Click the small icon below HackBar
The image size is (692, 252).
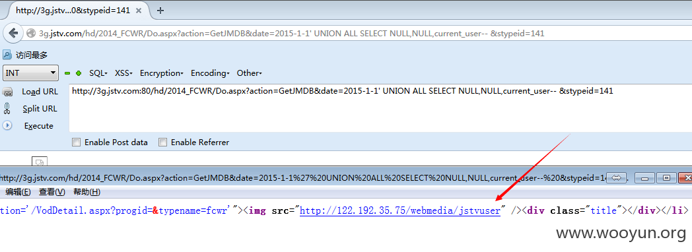tap(39, 161)
